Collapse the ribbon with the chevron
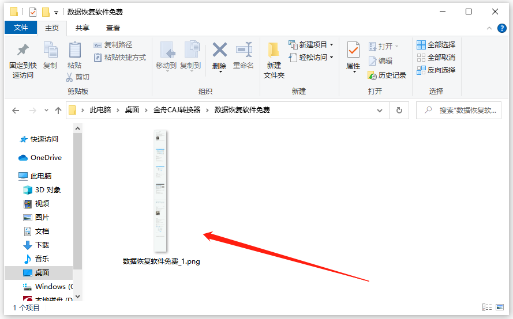Viewport: 513px width, 319px height. click(x=489, y=28)
